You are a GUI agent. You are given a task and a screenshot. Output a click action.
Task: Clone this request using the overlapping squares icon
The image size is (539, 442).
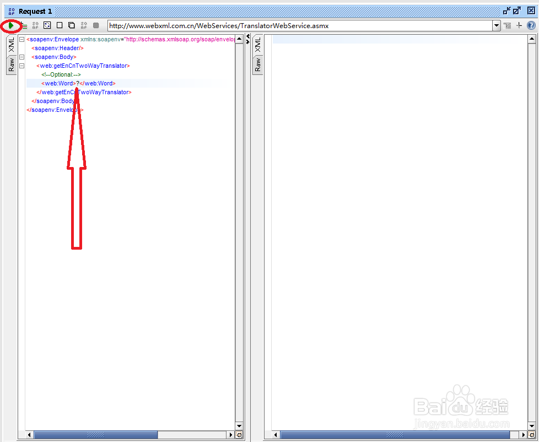click(x=72, y=25)
